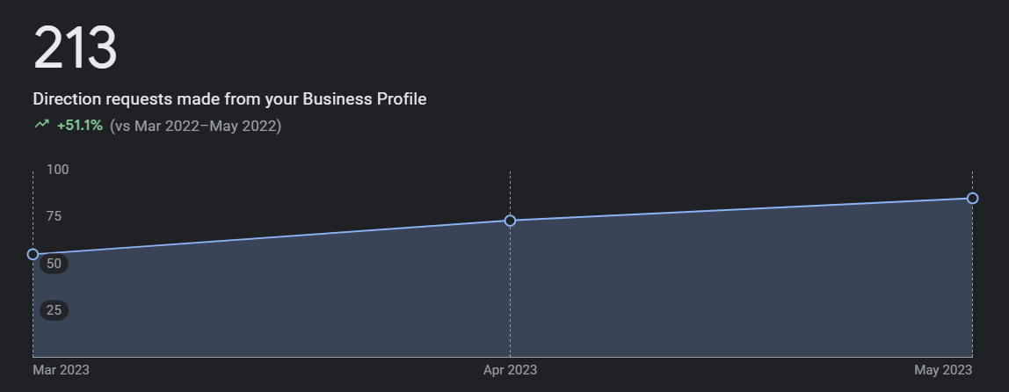The height and width of the screenshot is (392, 1009).
Task: Select the Apr 2023 data point circle
Action: click(510, 221)
